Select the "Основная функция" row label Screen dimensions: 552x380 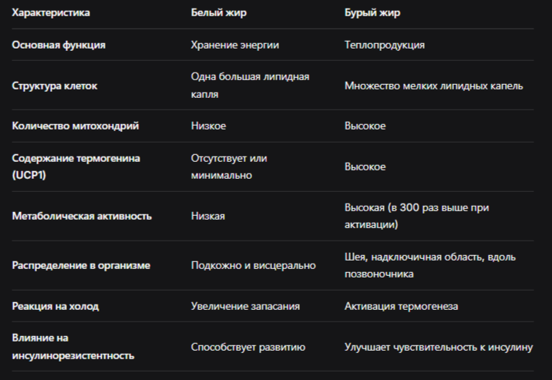[x=59, y=45]
